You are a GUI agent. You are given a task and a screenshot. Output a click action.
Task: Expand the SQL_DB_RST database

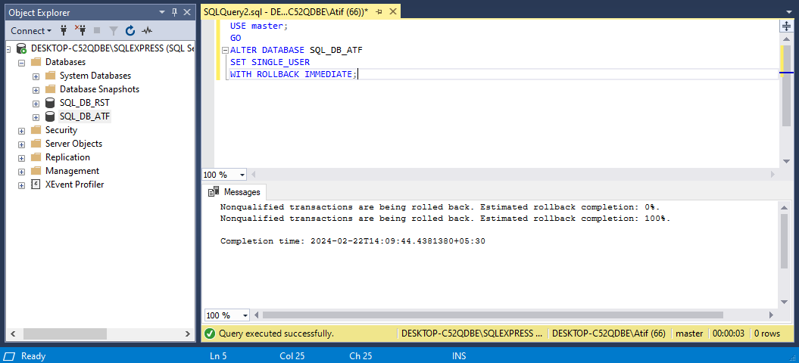coord(36,104)
